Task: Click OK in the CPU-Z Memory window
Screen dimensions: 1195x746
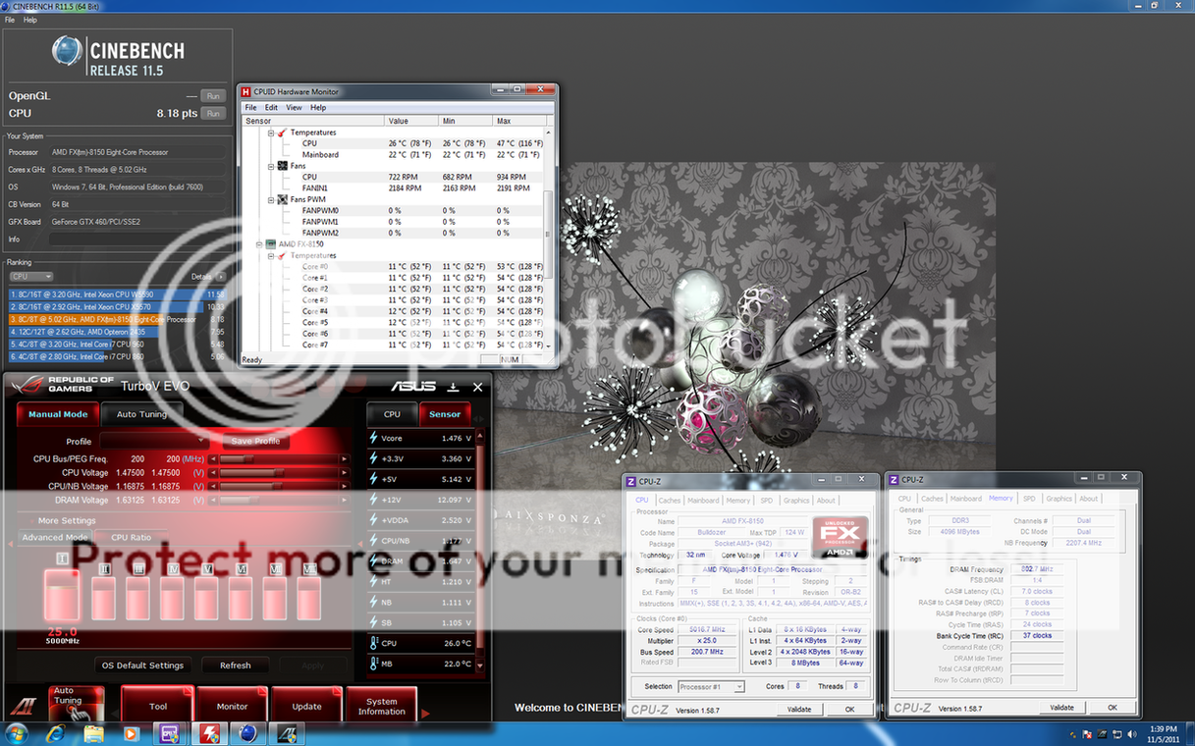Action: 1112,707
